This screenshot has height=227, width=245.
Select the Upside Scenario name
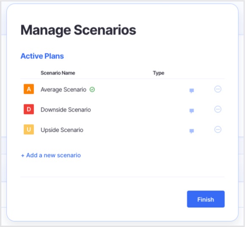(62, 130)
